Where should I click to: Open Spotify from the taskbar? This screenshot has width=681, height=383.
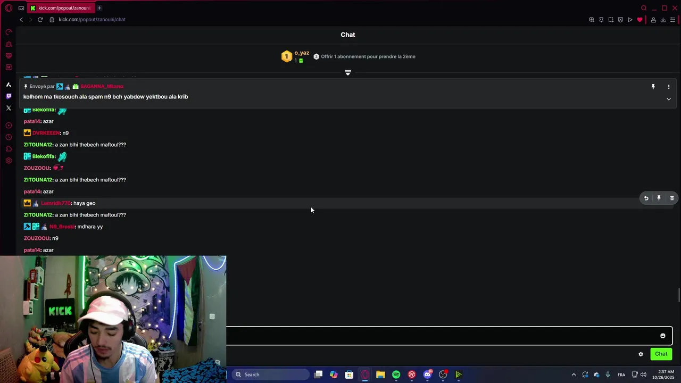click(x=396, y=374)
